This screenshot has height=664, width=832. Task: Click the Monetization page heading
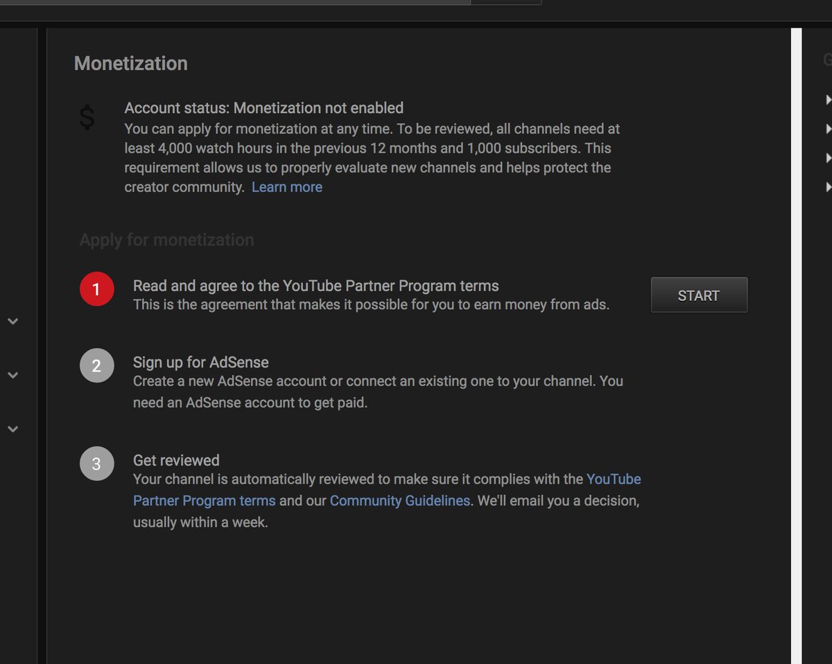pos(131,64)
